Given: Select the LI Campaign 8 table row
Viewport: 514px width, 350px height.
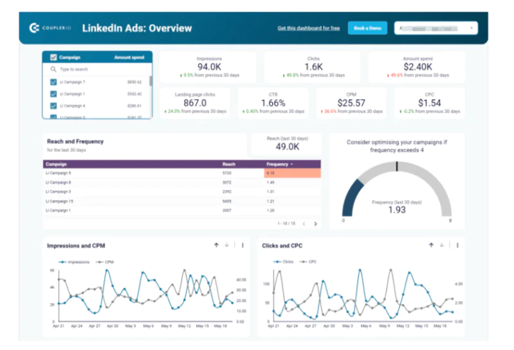Looking at the screenshot, I should click(x=182, y=183).
